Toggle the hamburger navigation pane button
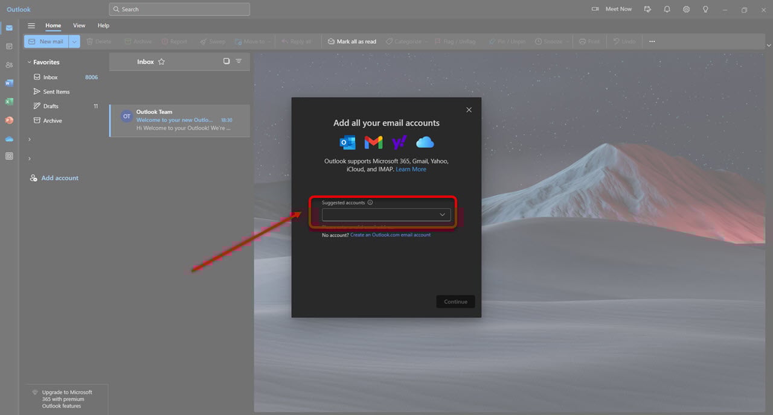773x415 pixels. [31, 26]
